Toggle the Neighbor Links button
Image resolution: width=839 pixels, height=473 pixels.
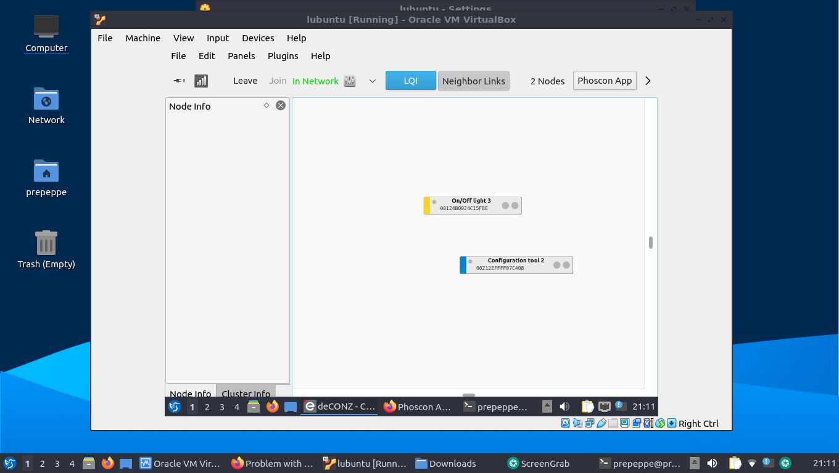(x=474, y=81)
